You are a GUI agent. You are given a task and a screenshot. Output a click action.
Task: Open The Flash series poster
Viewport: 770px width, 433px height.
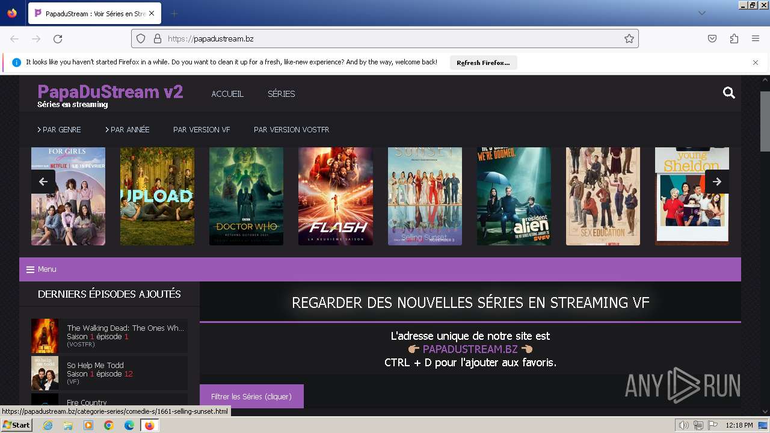tap(336, 196)
